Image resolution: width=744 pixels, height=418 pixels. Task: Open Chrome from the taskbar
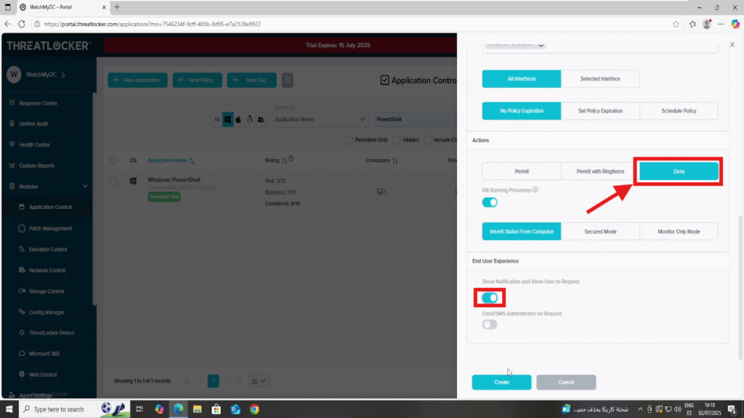pos(255,409)
